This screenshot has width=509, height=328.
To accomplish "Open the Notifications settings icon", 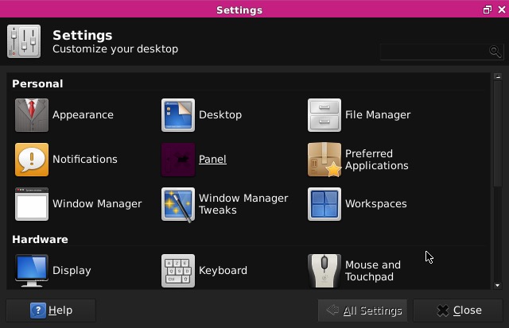I will pos(32,160).
